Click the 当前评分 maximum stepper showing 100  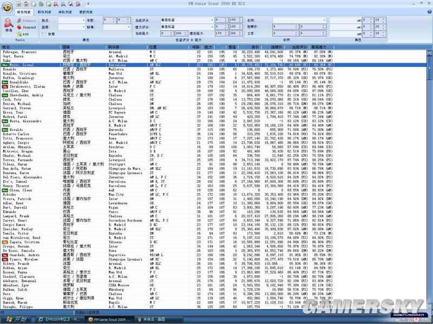point(236,20)
